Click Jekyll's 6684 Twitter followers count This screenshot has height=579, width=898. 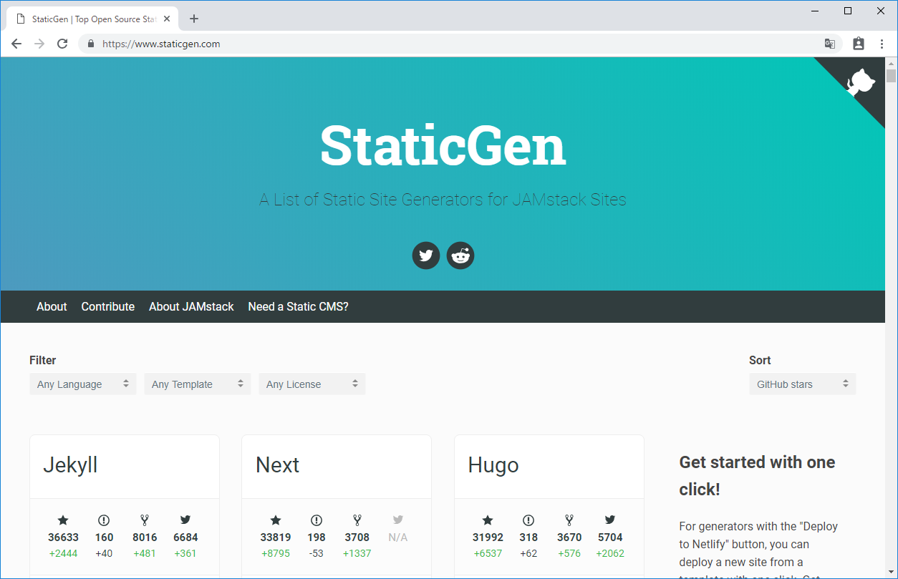[185, 537]
